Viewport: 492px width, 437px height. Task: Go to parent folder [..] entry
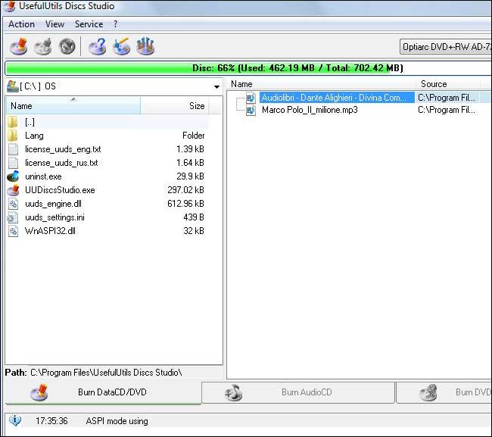click(30, 122)
